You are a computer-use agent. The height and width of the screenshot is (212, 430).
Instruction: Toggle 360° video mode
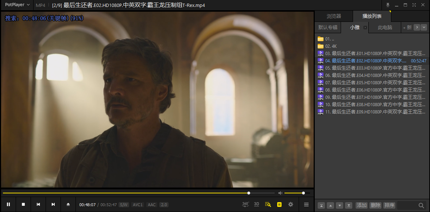click(245, 204)
